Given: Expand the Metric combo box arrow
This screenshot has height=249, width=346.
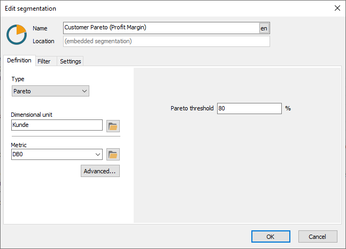Looking at the screenshot, I should [x=98, y=155].
